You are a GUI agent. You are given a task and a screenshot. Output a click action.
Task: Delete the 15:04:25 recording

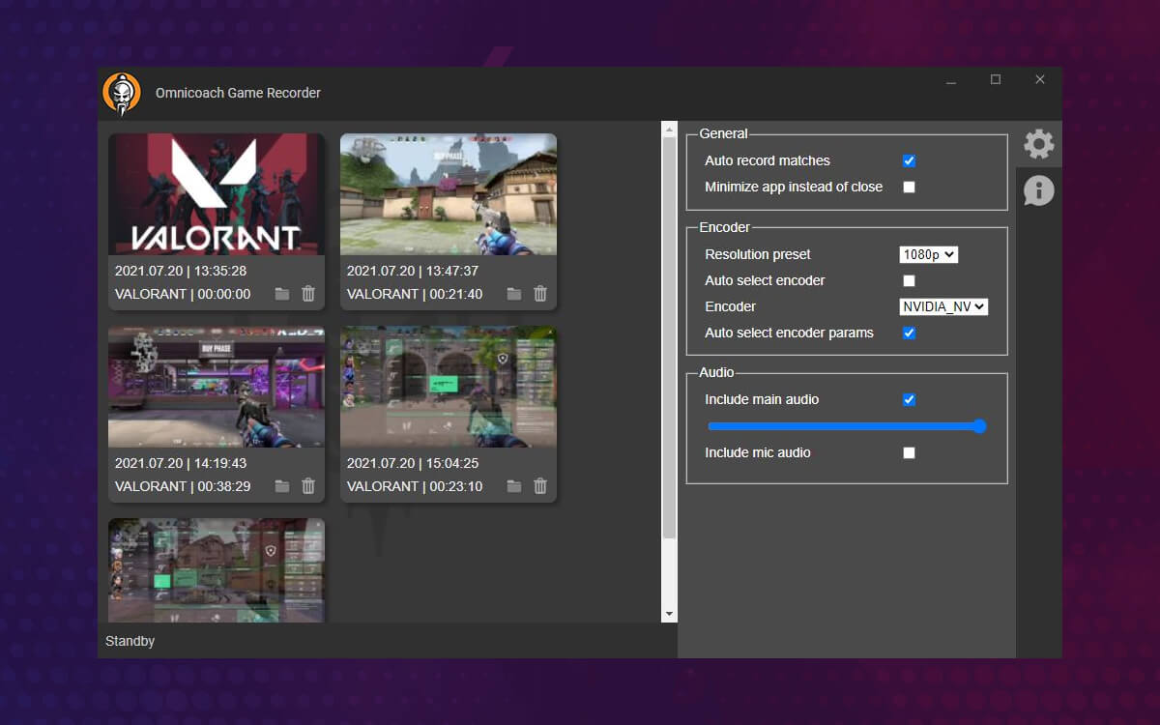point(540,486)
